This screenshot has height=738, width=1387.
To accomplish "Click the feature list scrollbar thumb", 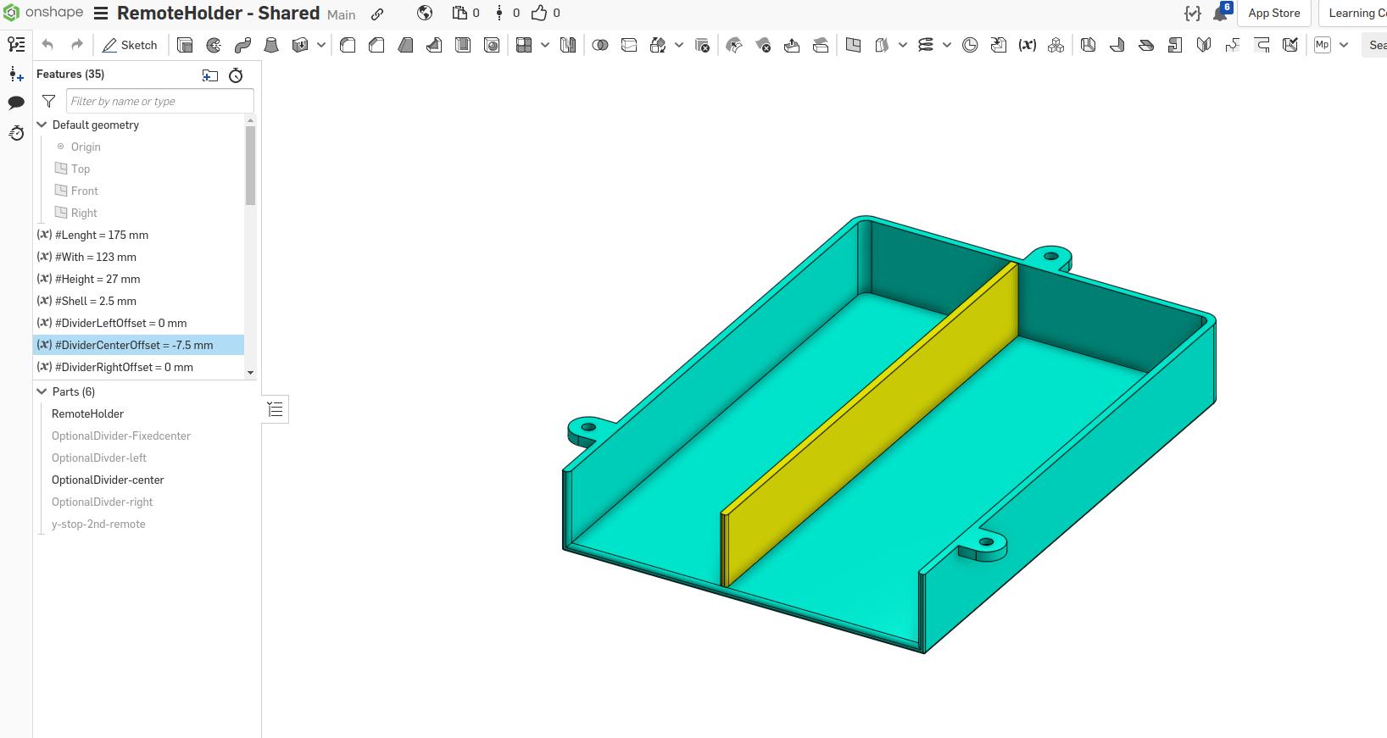I will click(x=250, y=165).
